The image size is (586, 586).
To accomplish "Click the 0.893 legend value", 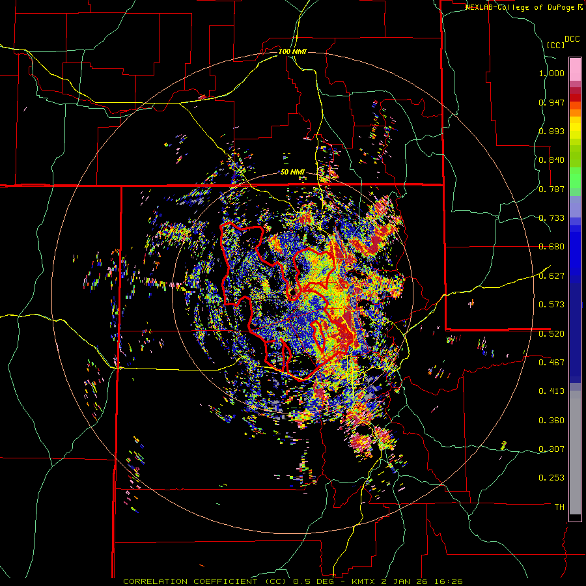I will (x=551, y=131).
